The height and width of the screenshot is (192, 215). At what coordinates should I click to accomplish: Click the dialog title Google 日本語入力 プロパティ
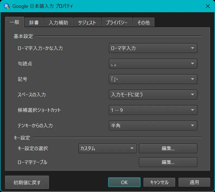[x=43, y=6]
